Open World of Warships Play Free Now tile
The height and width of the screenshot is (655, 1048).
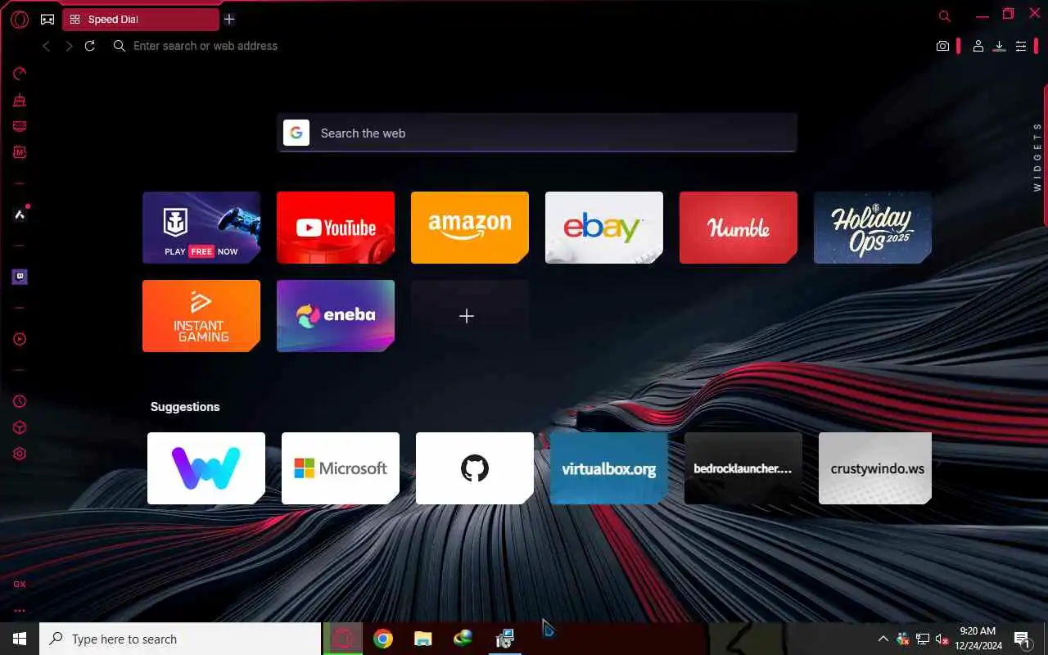coord(201,228)
